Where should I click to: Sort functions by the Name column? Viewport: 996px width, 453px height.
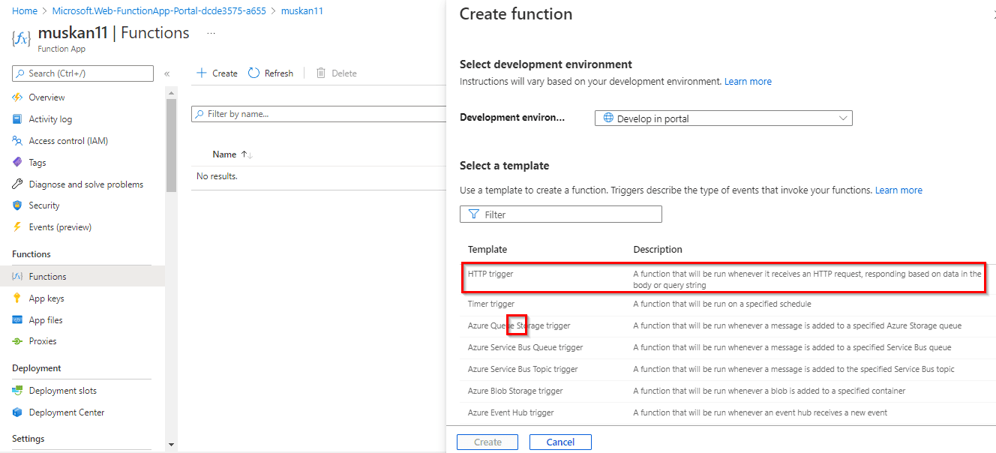click(224, 154)
